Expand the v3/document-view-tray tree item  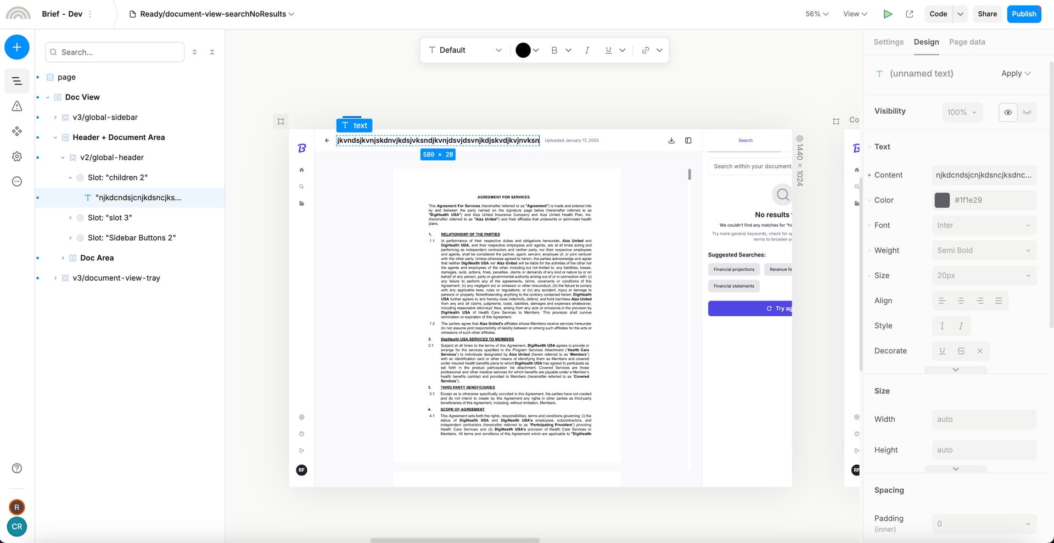[x=55, y=278]
